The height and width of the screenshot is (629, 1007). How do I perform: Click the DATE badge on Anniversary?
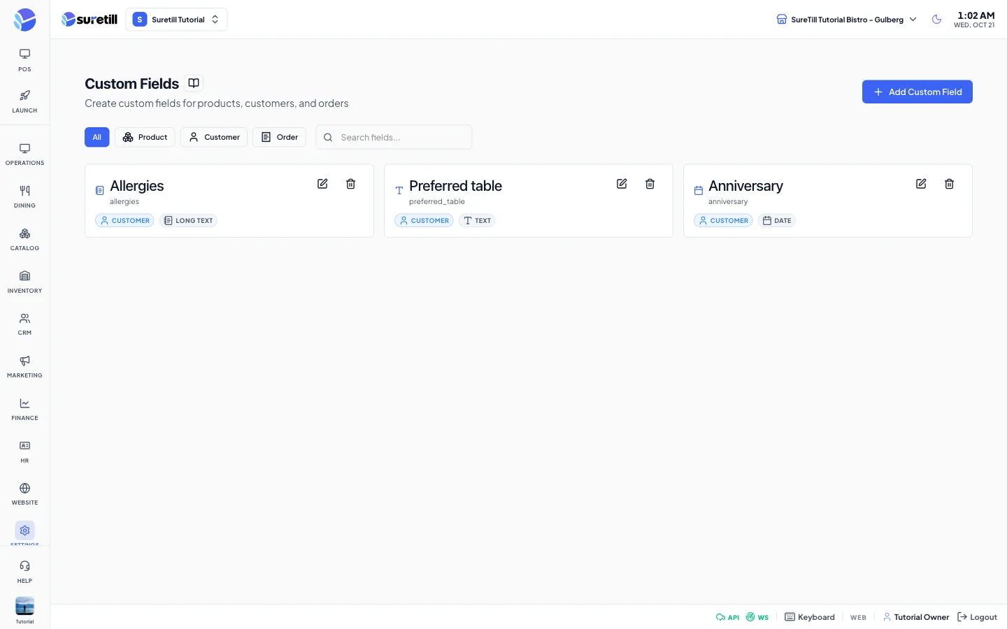(777, 220)
